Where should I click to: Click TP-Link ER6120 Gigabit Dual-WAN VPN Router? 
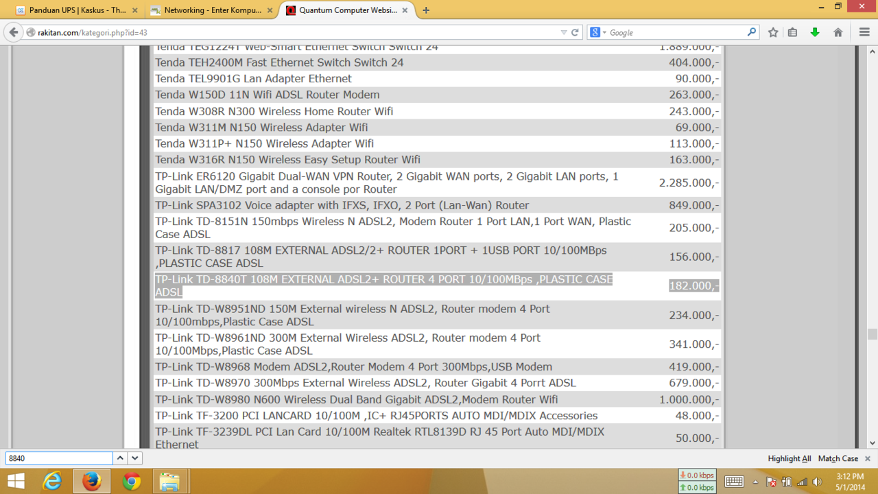438,183
